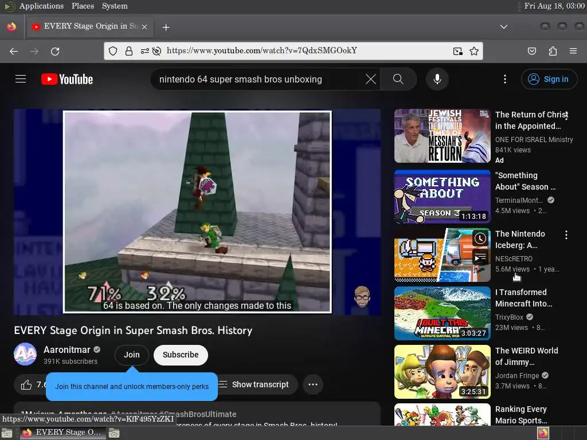Clear the search query with X
Screen dimensions: 587x440
(371, 79)
